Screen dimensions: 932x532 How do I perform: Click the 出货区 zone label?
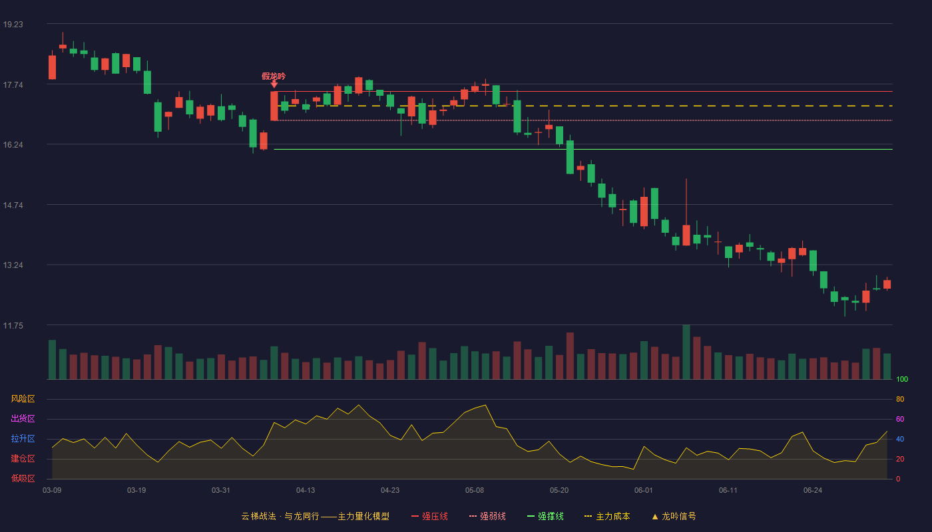point(23,419)
